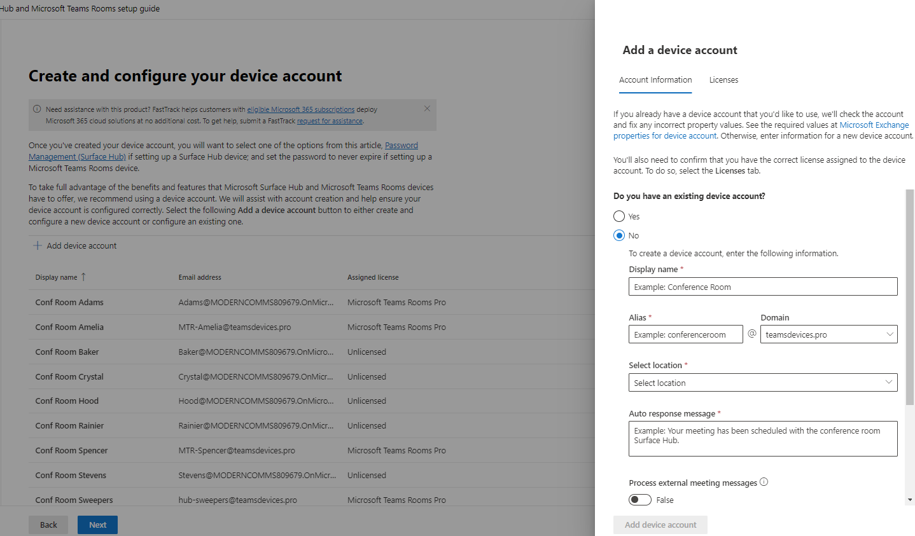
Task: Toggle Process external meeting messages switch
Action: click(640, 500)
